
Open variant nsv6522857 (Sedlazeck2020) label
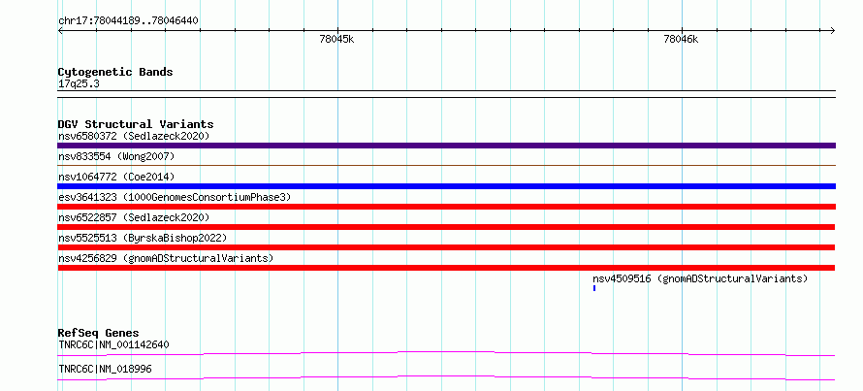[x=134, y=217]
